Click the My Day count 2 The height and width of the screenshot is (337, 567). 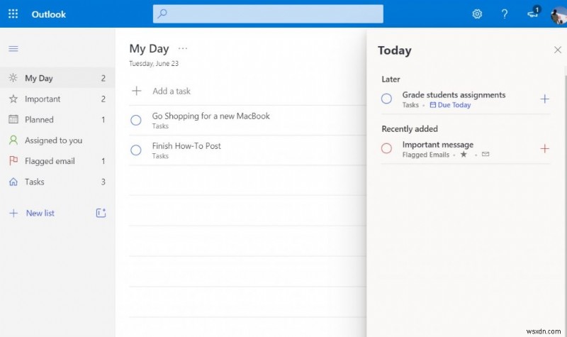[103, 78]
